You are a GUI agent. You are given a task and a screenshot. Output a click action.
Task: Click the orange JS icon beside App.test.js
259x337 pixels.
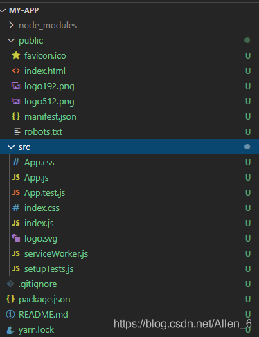pos(16,192)
